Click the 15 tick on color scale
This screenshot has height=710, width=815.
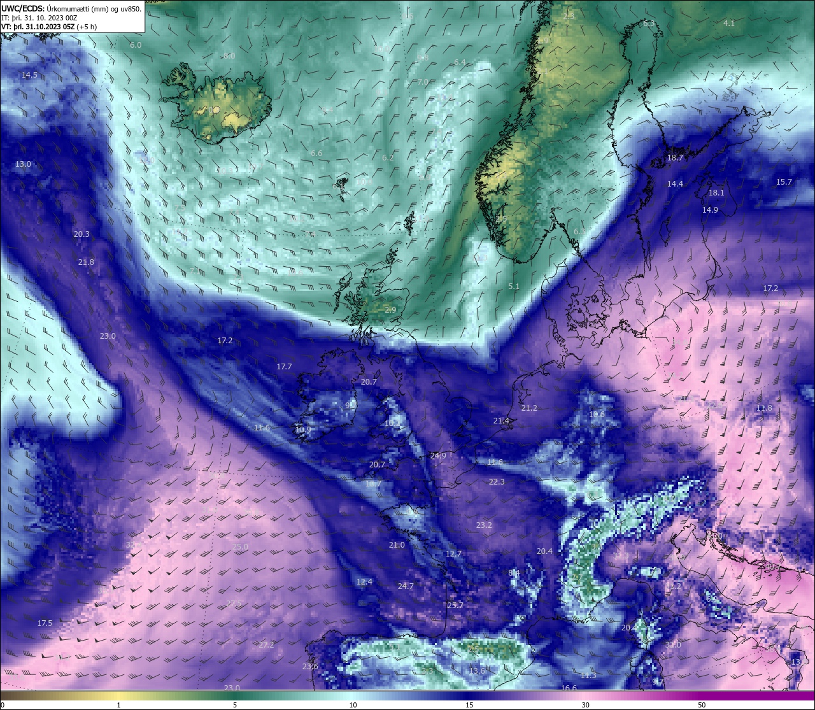[469, 705]
